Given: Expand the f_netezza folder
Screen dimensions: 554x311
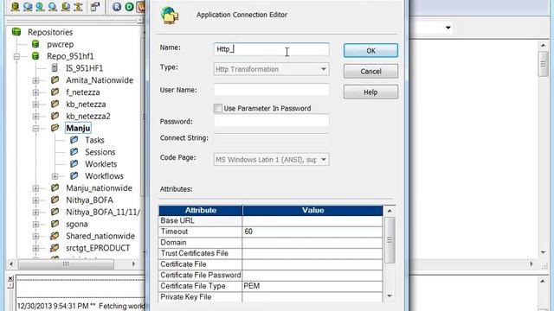Looking at the screenshot, I should click(35, 92).
